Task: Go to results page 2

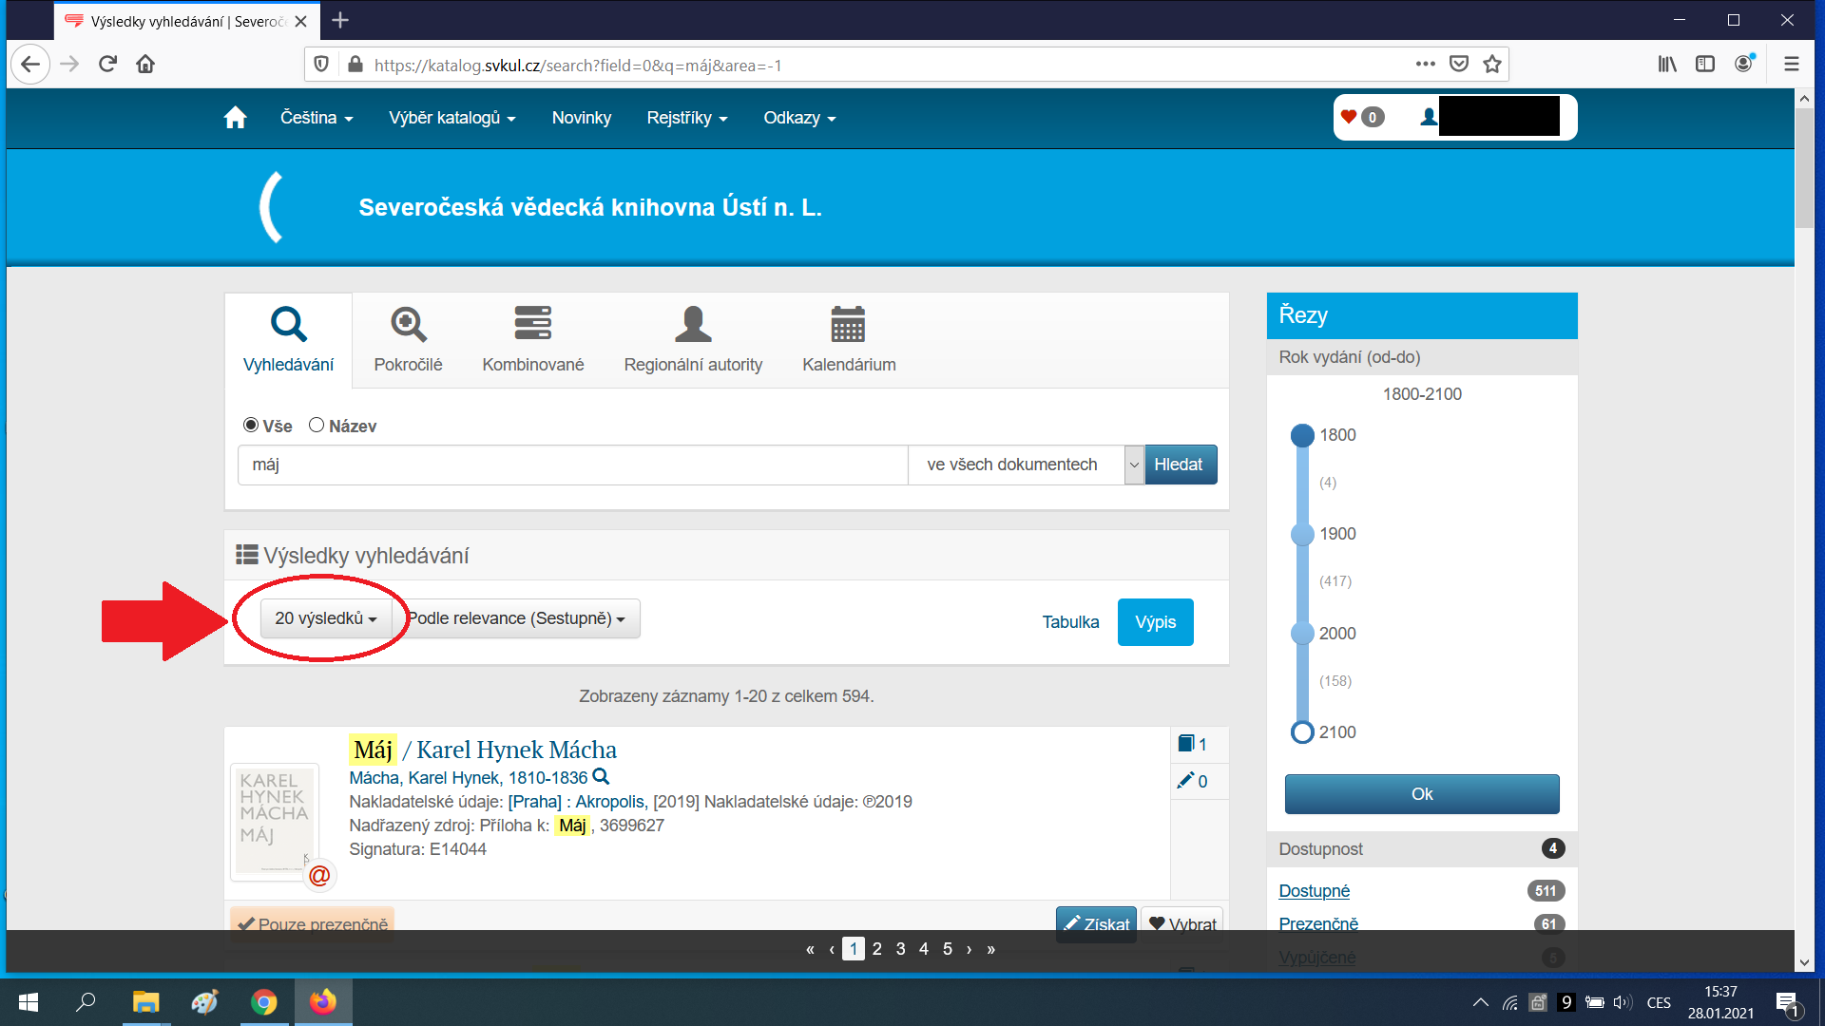Action: (x=876, y=949)
